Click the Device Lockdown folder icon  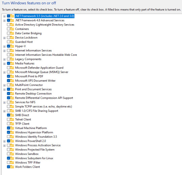coord(12,38)
